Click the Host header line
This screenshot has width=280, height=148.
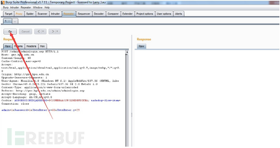click(x=18, y=55)
